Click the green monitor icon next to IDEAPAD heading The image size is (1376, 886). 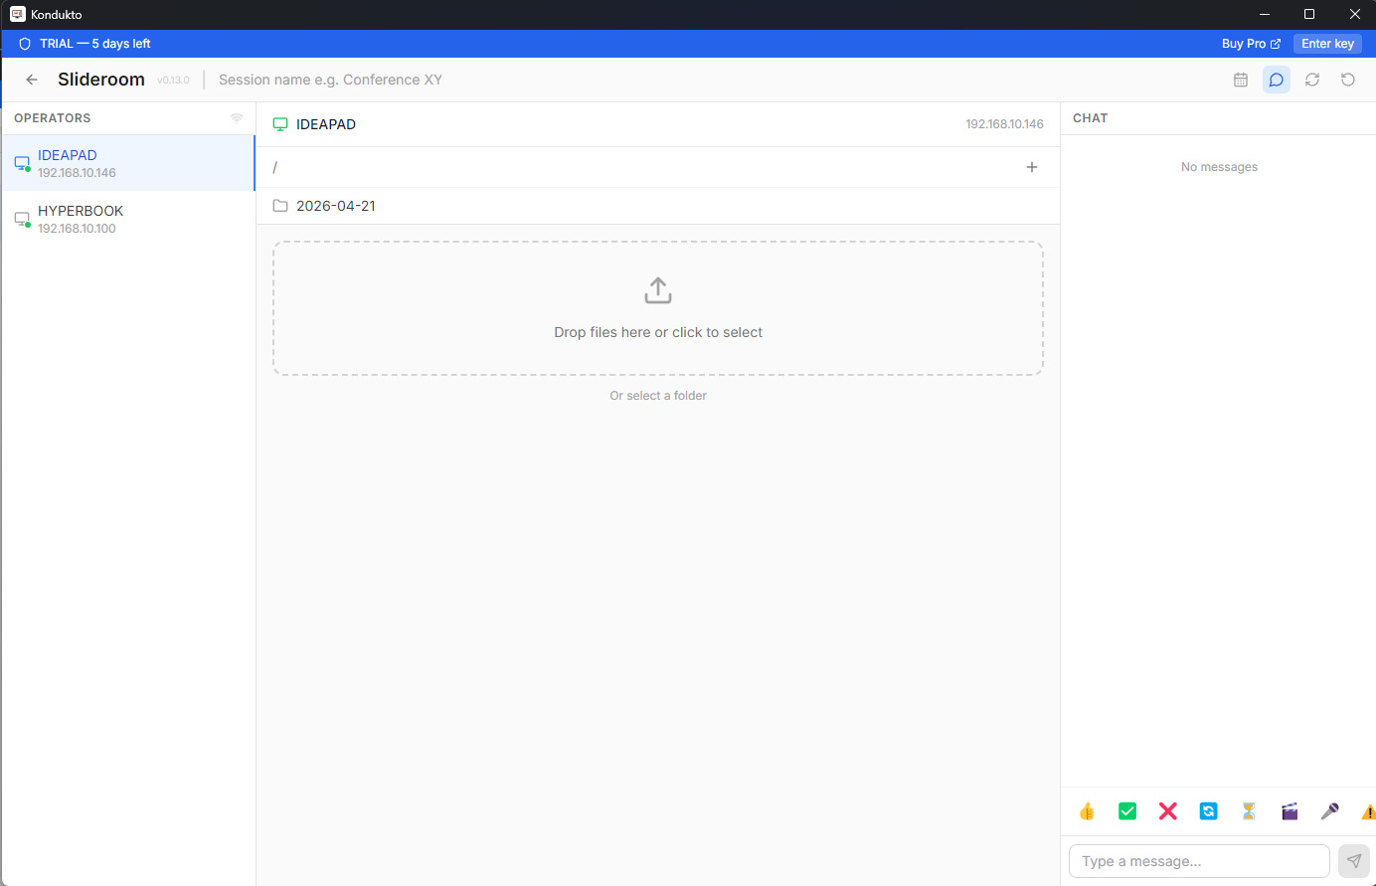click(280, 124)
